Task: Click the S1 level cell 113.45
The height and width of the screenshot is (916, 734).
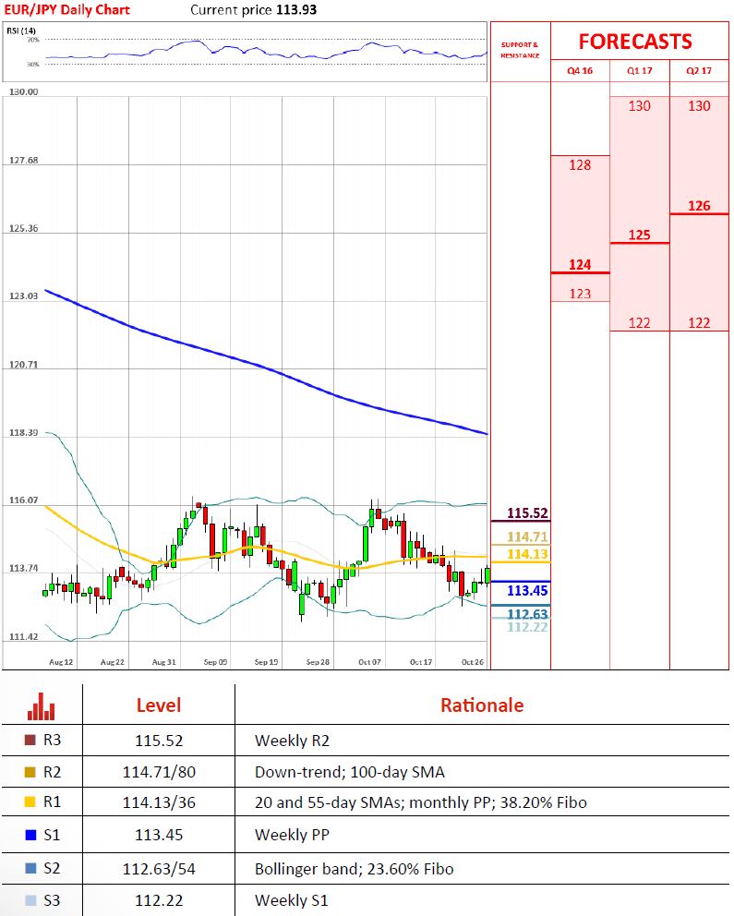Action: pos(159,836)
